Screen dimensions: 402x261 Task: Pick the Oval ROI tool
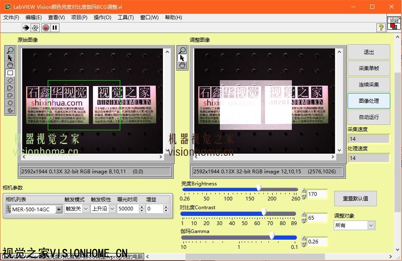10,103
